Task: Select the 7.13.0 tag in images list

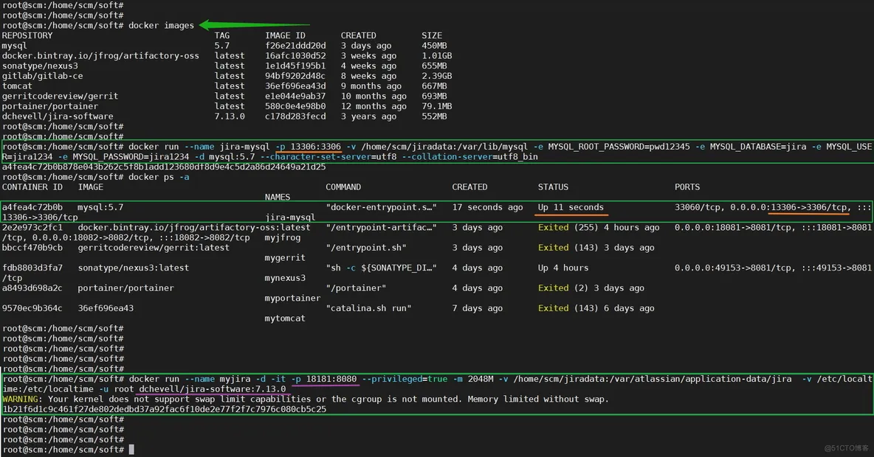Action: (230, 116)
